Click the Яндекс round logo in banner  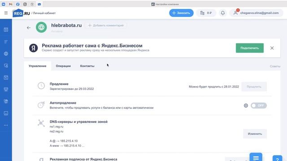(34, 48)
